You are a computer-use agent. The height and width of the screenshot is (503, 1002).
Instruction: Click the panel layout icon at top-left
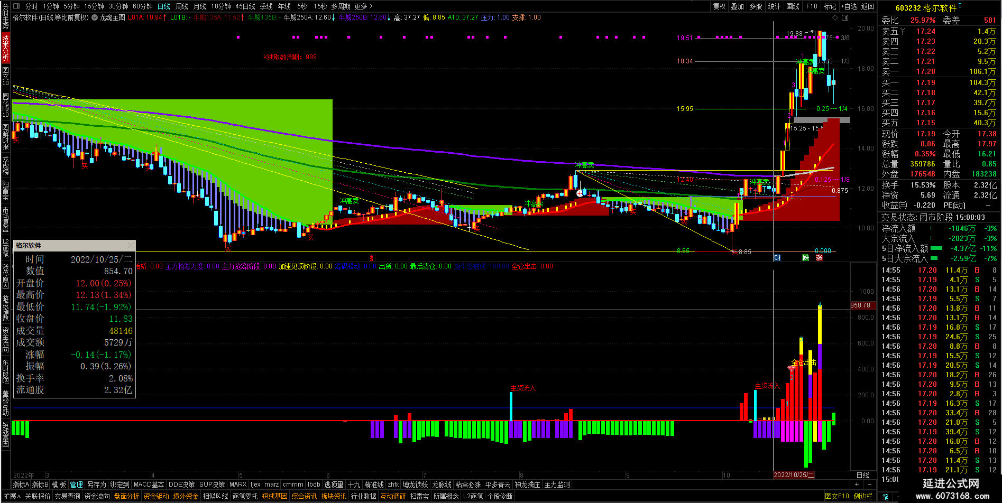pyautogui.click(x=16, y=6)
